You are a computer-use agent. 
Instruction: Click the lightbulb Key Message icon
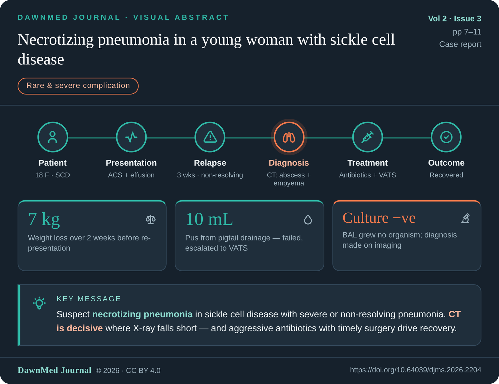pos(39,303)
